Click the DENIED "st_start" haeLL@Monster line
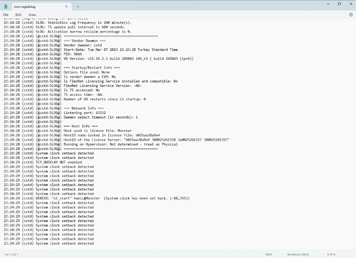Screen dimensions: 356x258 97,198
